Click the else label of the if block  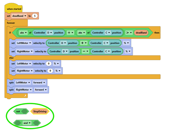(x=11, y=58)
